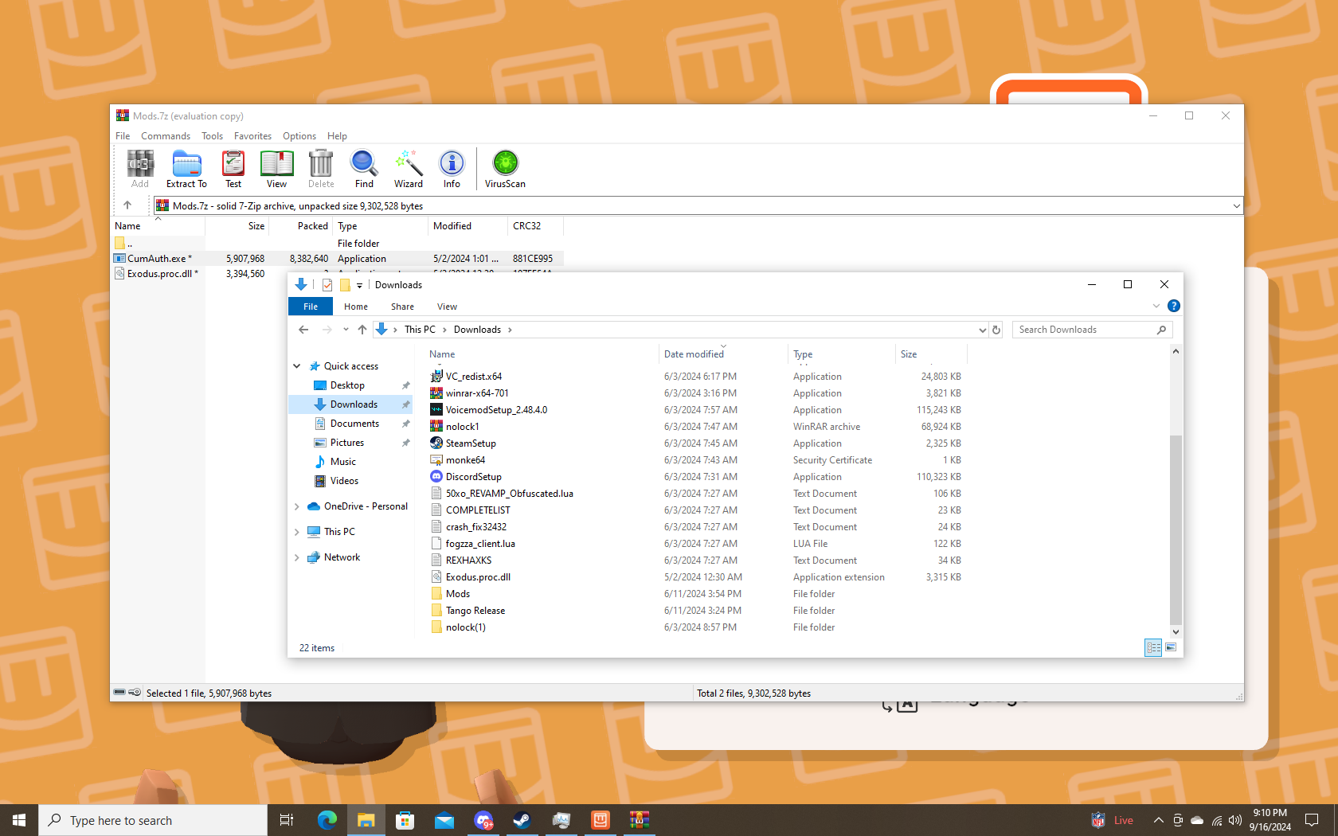Viewport: 1338px width, 836px height.
Task: Select the SteamSetup application icon
Action: click(436, 443)
